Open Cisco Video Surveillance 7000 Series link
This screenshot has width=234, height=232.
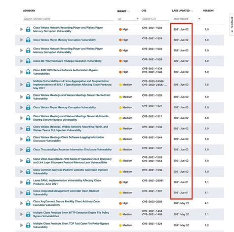[x=73, y=161]
